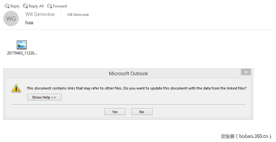
Task: Click the linked files warning message text
Action: pyautogui.click(x=136, y=88)
